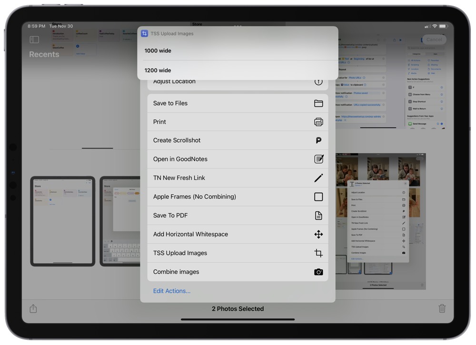Tap the arrows icon for Add Horizontal Whitespace

click(319, 234)
